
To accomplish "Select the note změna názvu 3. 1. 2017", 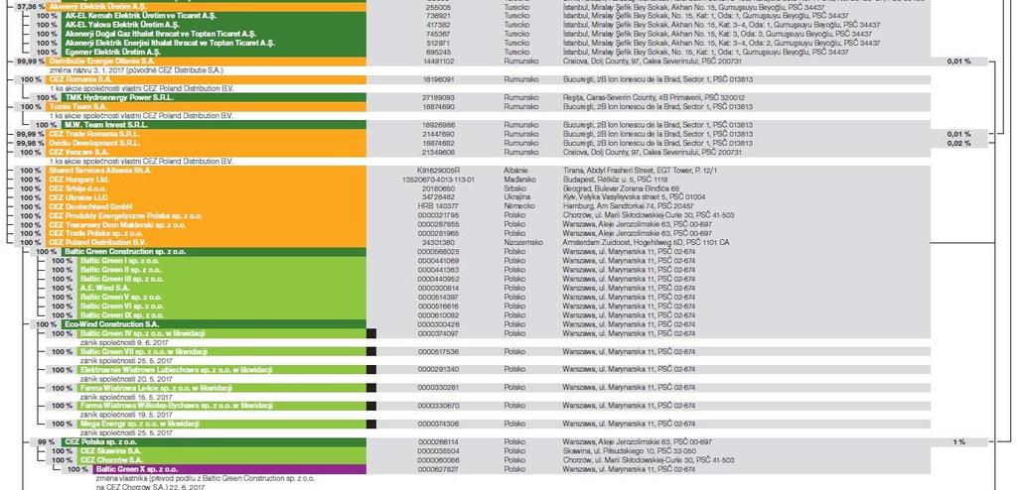I will point(137,69).
